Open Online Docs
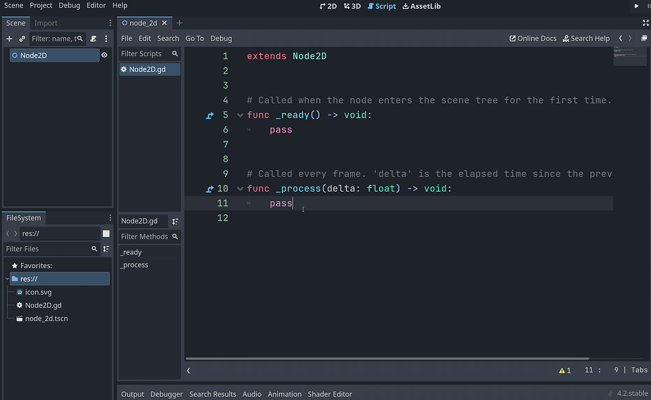651x400 pixels. tap(533, 38)
